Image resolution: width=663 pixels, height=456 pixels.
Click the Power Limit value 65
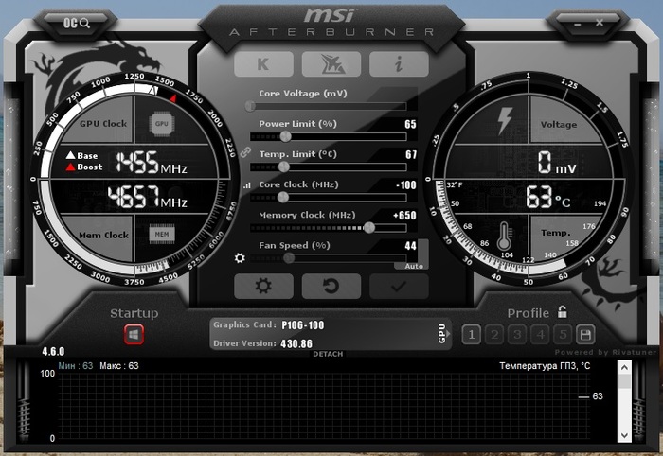point(410,124)
